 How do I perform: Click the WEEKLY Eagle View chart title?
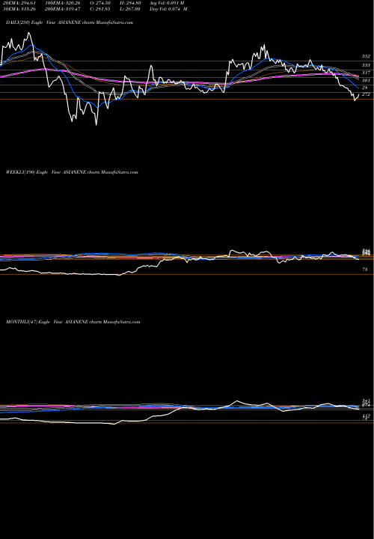coord(72,172)
